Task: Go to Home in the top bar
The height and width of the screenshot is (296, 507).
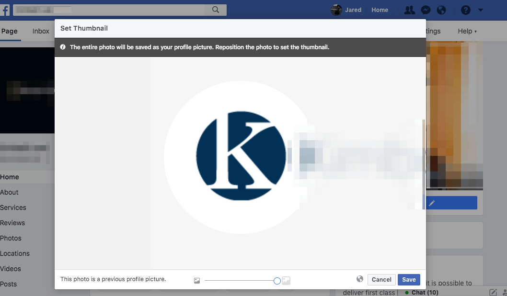Action: click(380, 10)
